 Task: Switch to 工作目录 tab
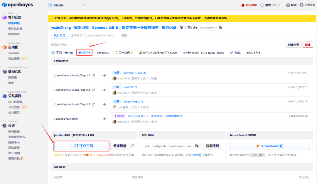pos(91,35)
